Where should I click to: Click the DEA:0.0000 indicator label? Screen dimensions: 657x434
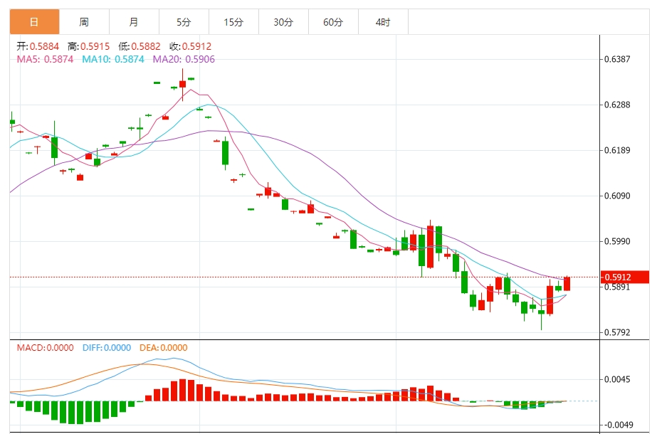click(x=164, y=348)
